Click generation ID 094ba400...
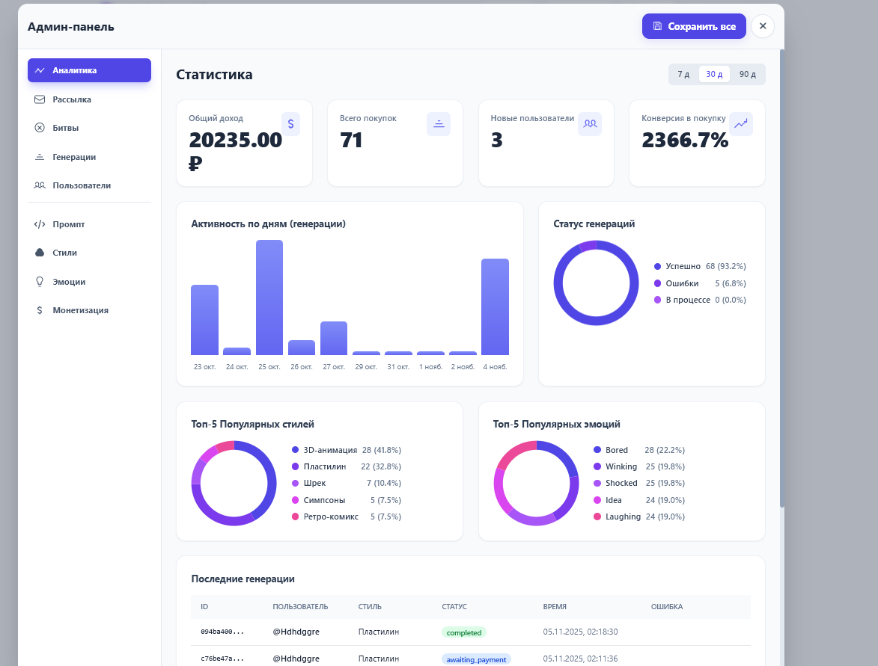 pos(222,632)
